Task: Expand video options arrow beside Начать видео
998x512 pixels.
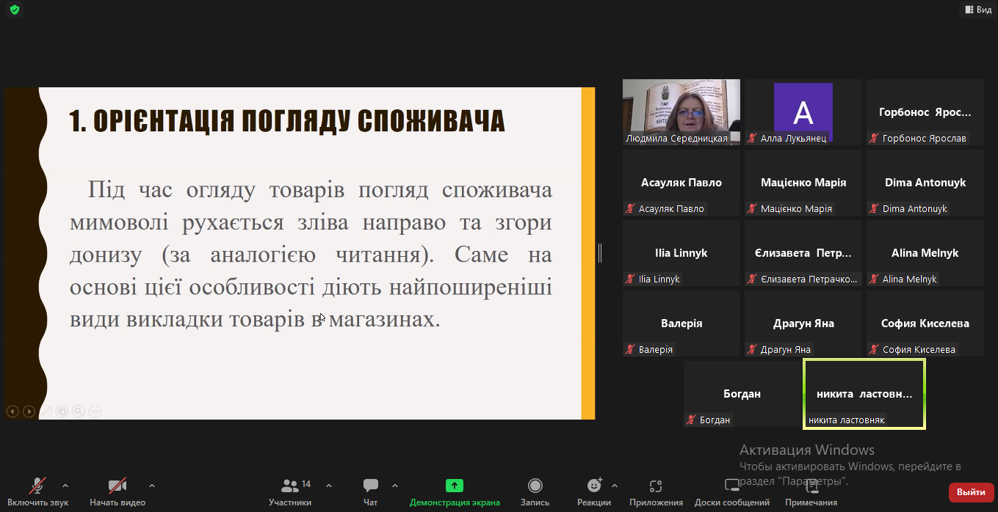Action: coord(152,486)
